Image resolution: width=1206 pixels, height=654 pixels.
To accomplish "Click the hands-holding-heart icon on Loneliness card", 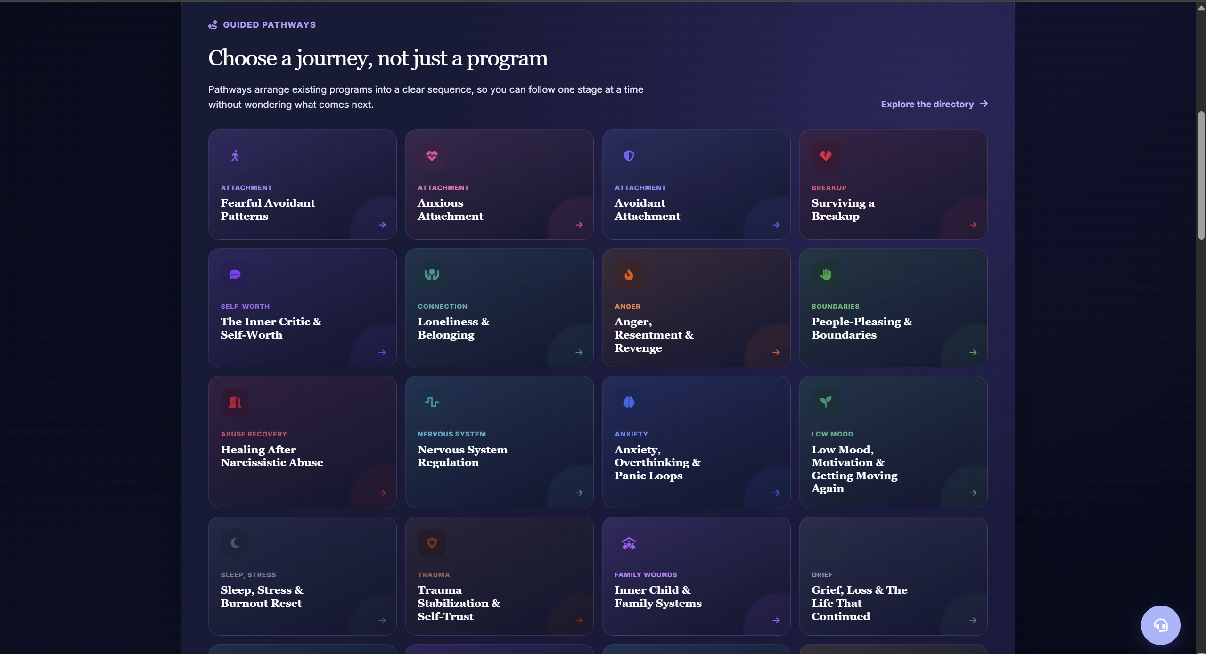I will pyautogui.click(x=432, y=275).
